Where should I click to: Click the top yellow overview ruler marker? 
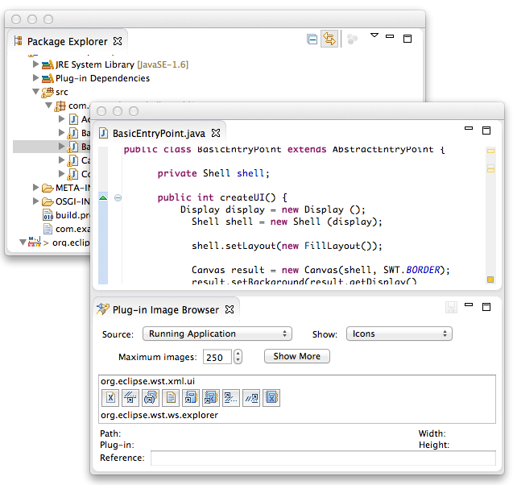490,151
